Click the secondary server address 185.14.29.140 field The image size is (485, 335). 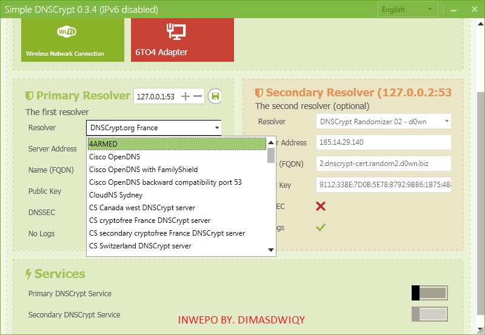[x=384, y=142]
